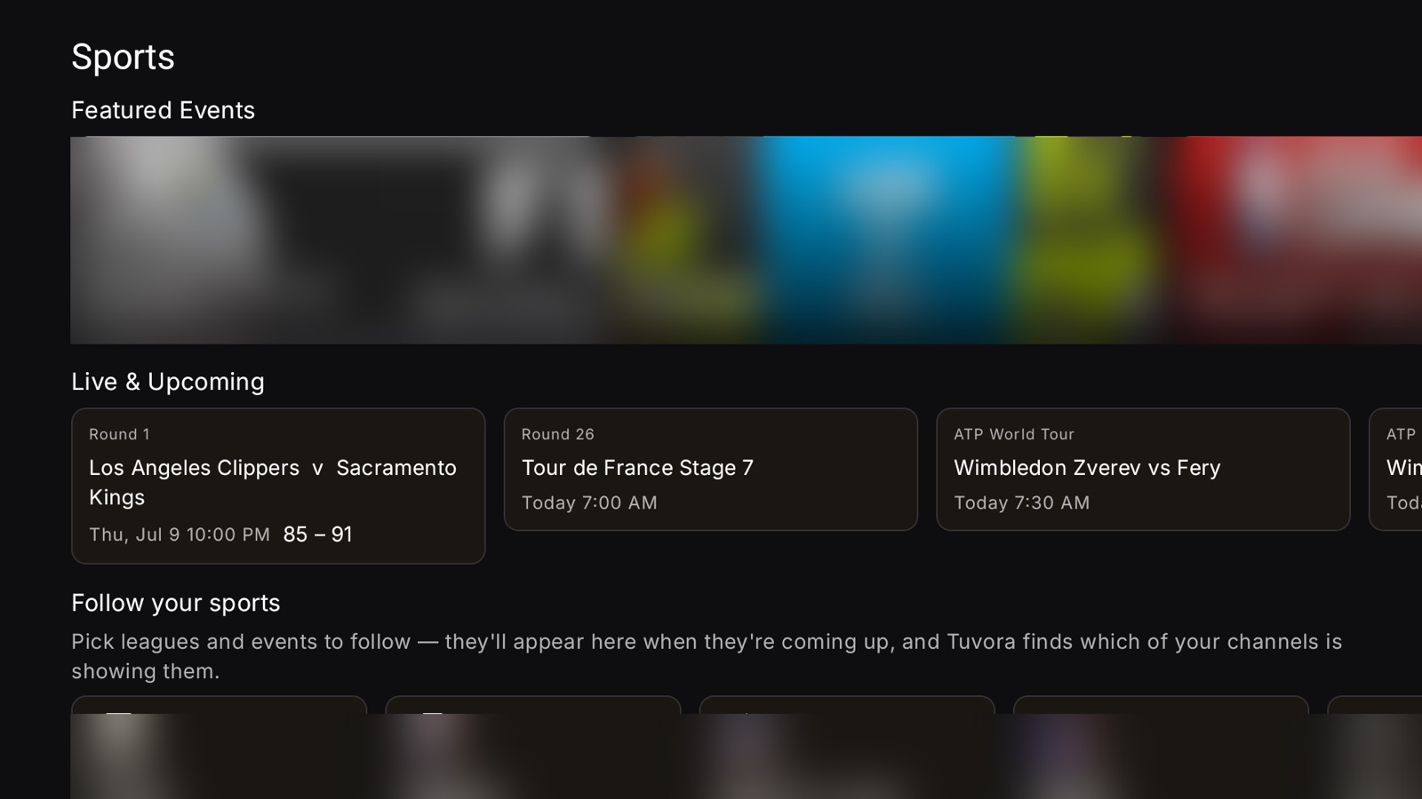Open the Wimbledon Zverev vs Fery card
This screenshot has width=1422, height=799.
coord(1143,470)
